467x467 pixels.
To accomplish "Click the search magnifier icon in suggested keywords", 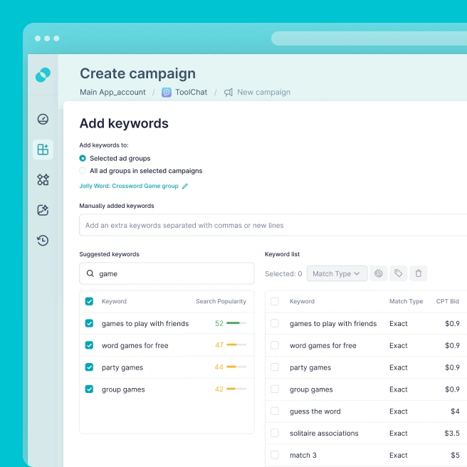I will pos(90,273).
